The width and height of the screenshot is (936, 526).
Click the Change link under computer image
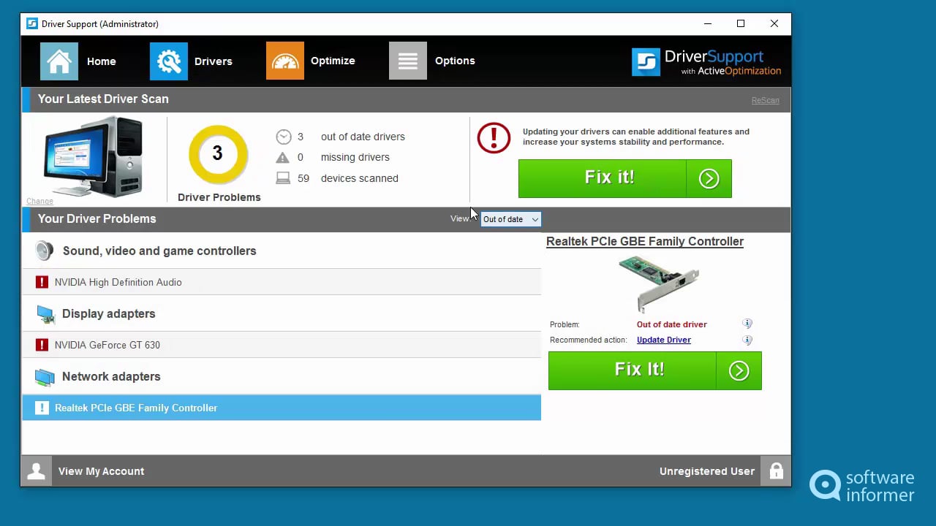tap(39, 201)
